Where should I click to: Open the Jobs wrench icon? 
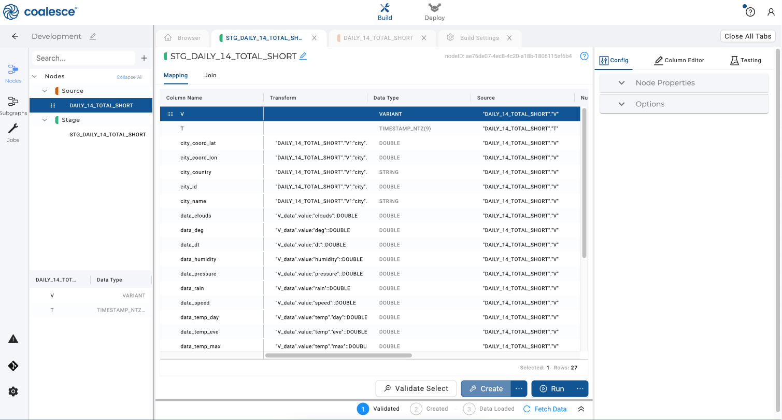pos(13,132)
